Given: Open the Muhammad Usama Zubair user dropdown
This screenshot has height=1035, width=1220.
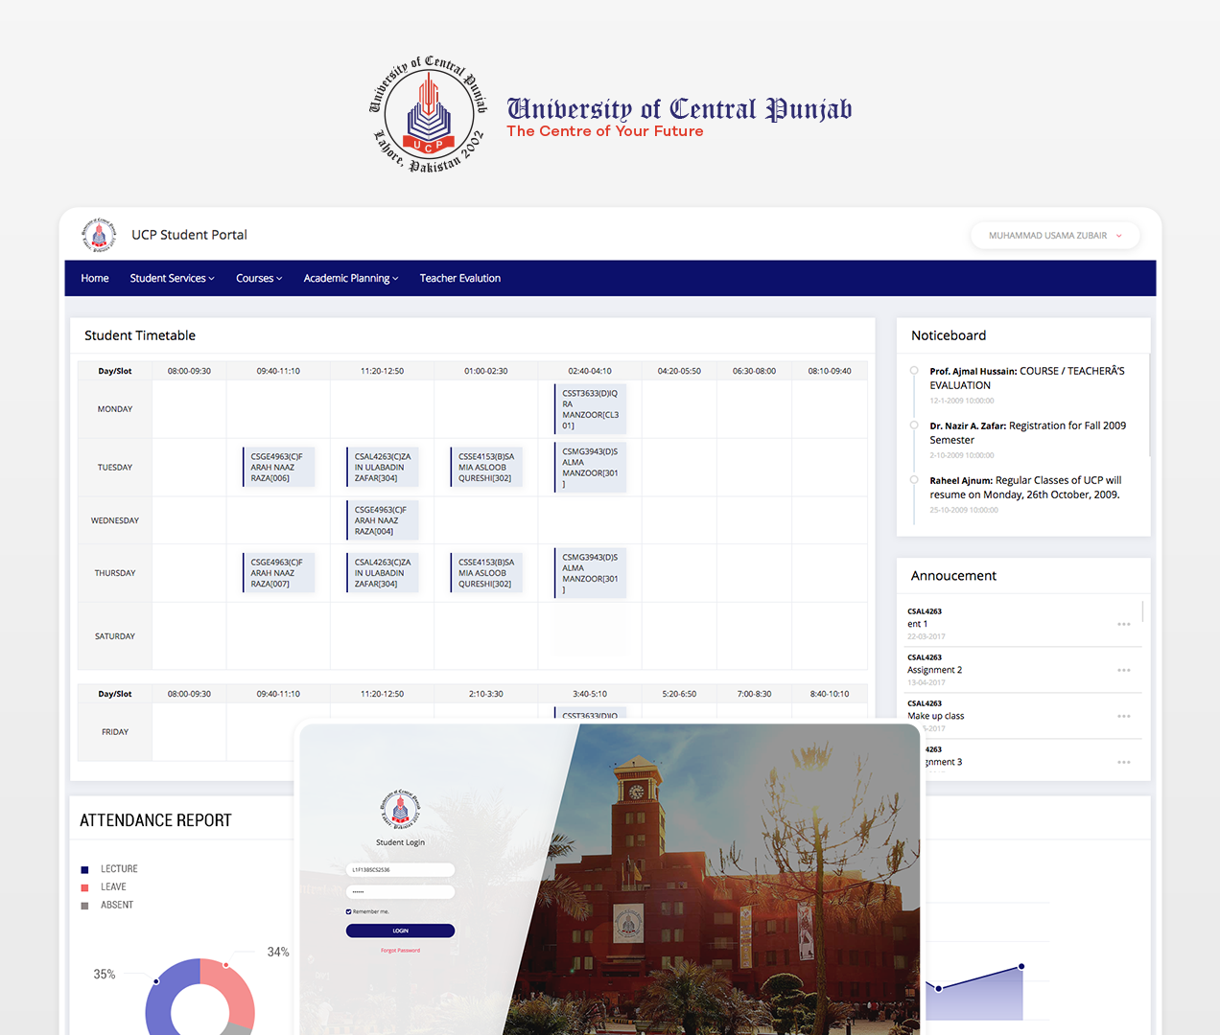Looking at the screenshot, I should (1054, 236).
